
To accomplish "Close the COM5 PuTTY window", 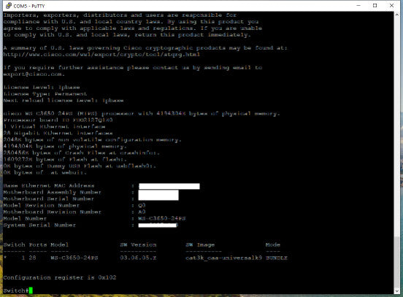I will point(391,5).
